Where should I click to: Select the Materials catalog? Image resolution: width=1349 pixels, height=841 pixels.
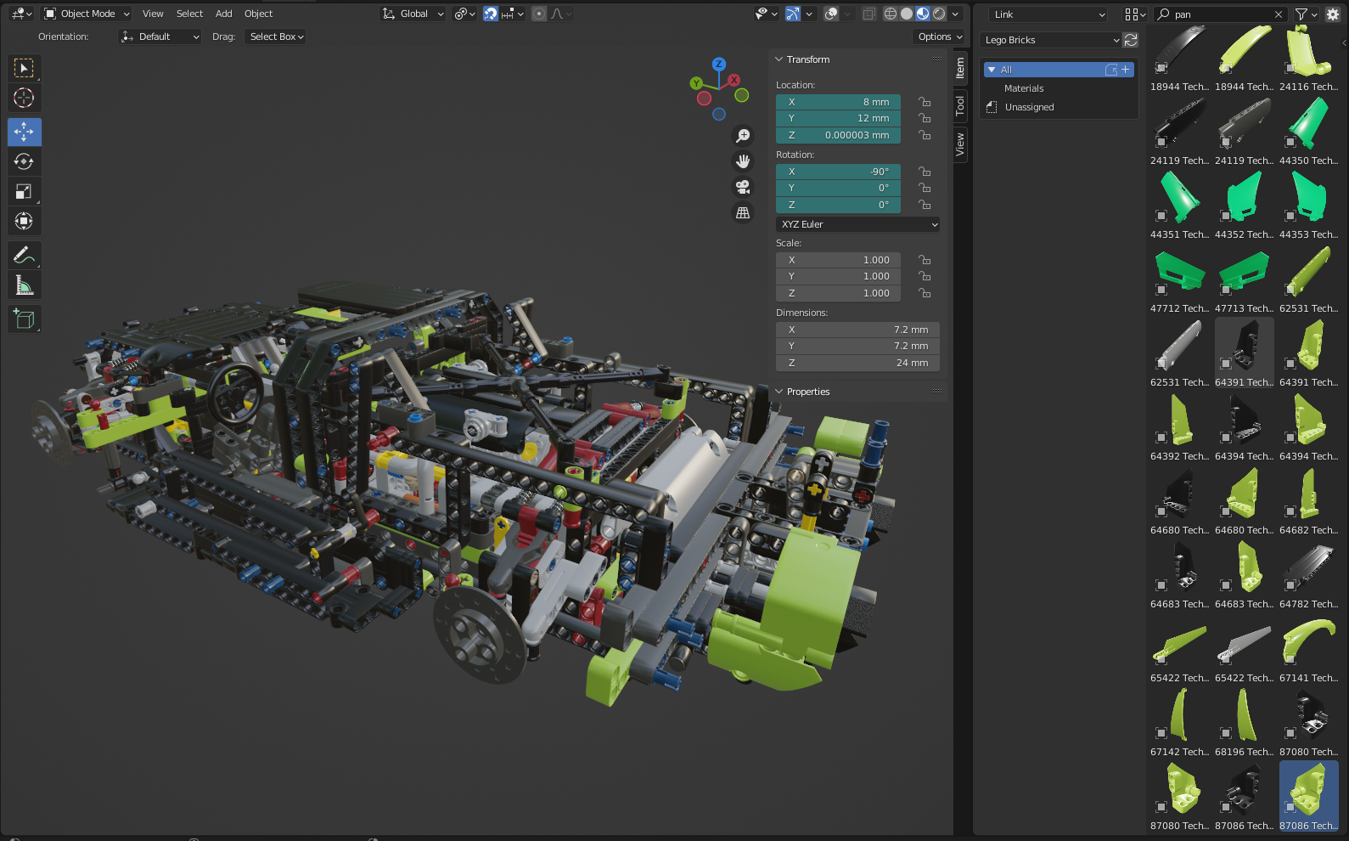1024,88
